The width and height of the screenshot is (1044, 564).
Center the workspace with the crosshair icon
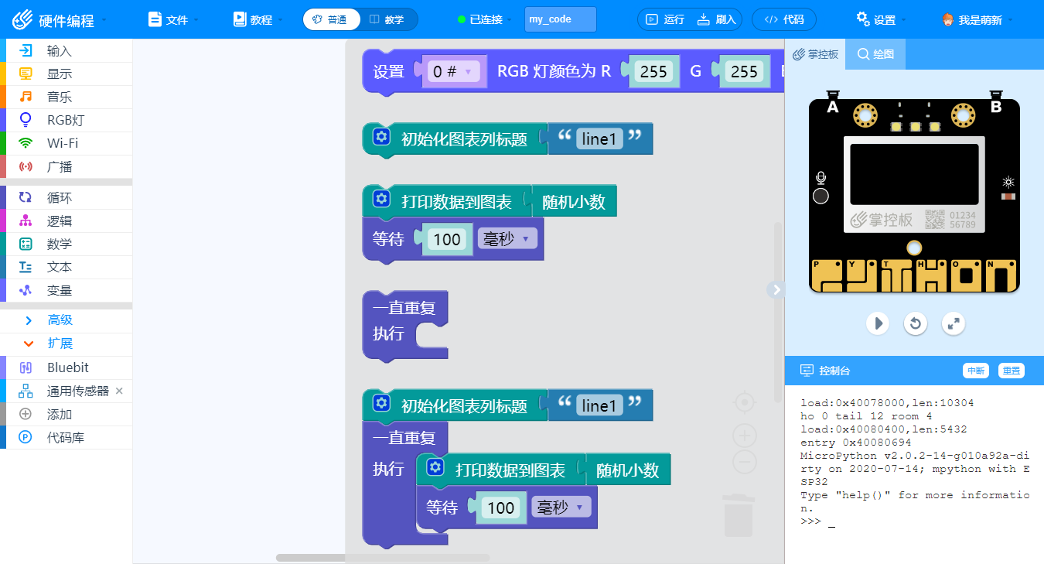744,402
